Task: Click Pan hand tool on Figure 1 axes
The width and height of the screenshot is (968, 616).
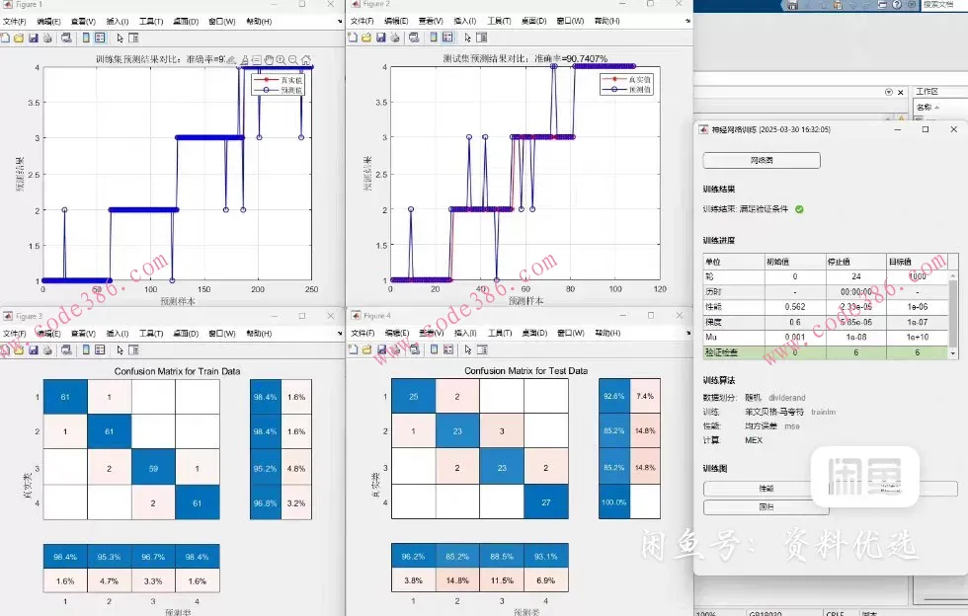Action: [269, 60]
